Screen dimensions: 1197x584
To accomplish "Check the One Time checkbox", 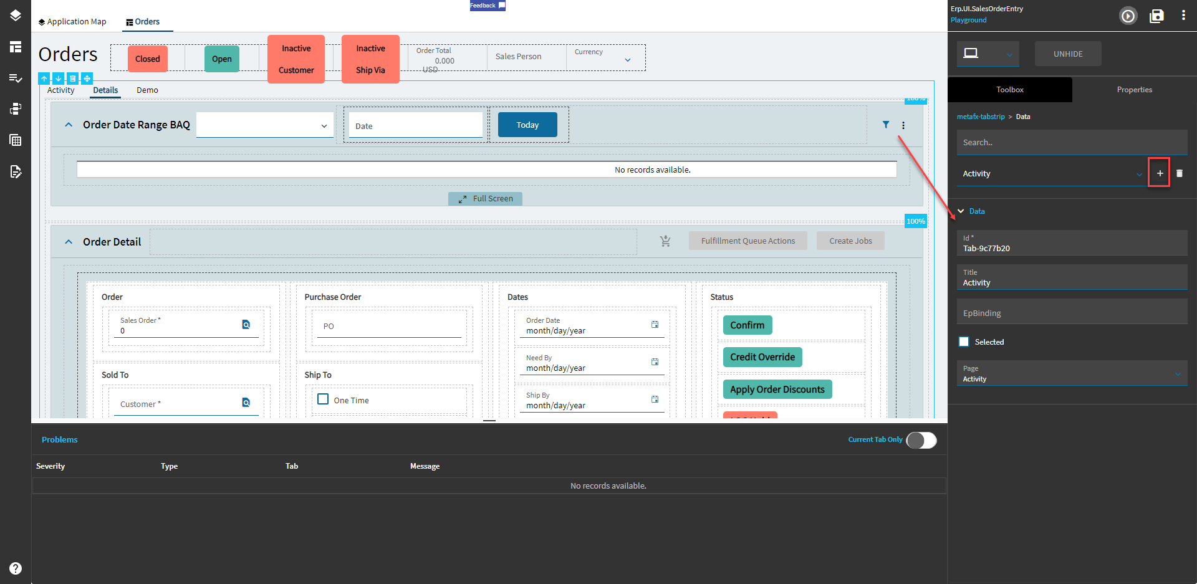I will tap(323, 399).
